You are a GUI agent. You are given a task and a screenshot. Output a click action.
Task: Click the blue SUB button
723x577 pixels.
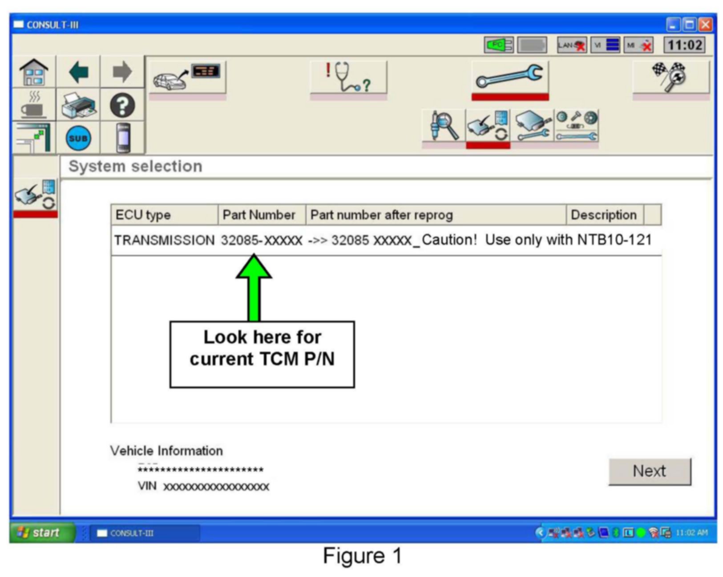point(78,138)
